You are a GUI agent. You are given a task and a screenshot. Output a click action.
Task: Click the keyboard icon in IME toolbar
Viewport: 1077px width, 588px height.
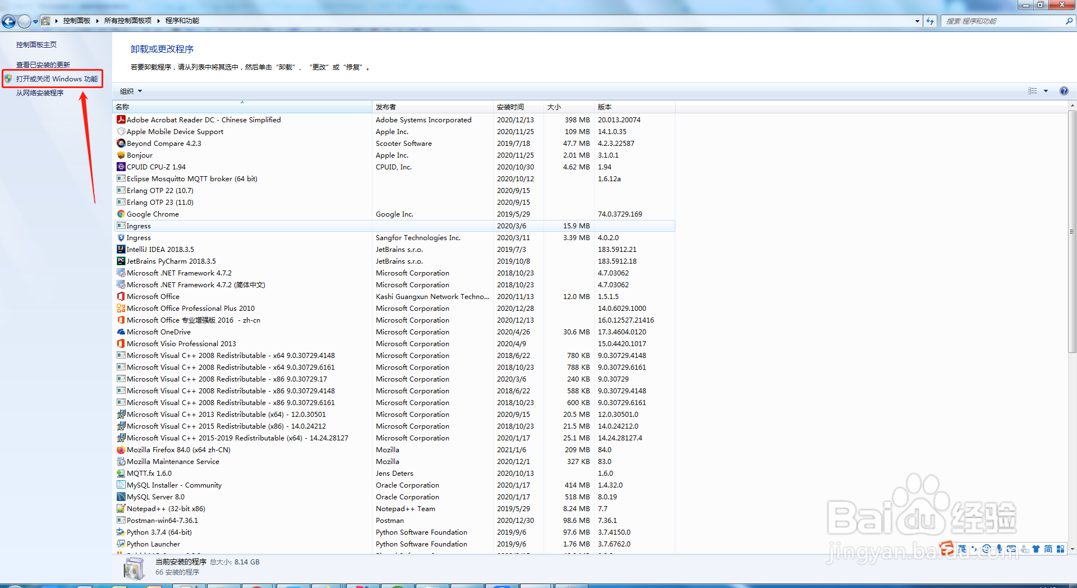click(1011, 549)
